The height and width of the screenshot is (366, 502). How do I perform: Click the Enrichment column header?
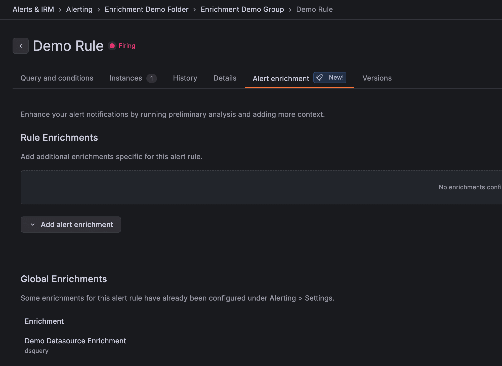(44, 321)
